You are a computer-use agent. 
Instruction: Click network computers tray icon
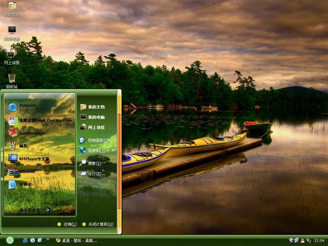[x=297, y=240]
